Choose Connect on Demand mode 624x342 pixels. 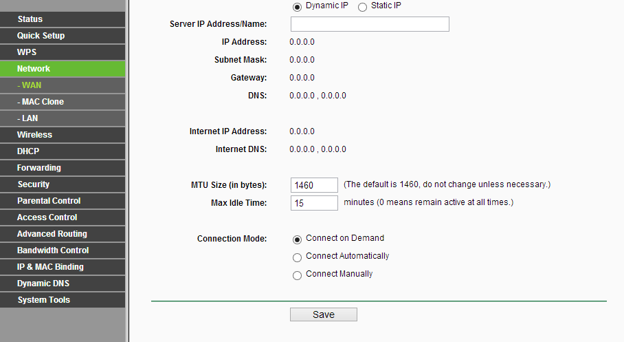(297, 239)
